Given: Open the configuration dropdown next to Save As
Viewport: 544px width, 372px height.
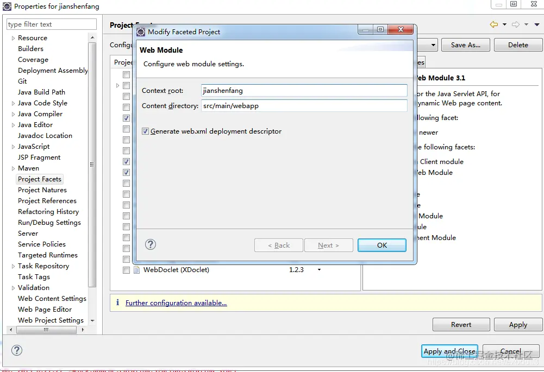Looking at the screenshot, I should click(x=433, y=45).
